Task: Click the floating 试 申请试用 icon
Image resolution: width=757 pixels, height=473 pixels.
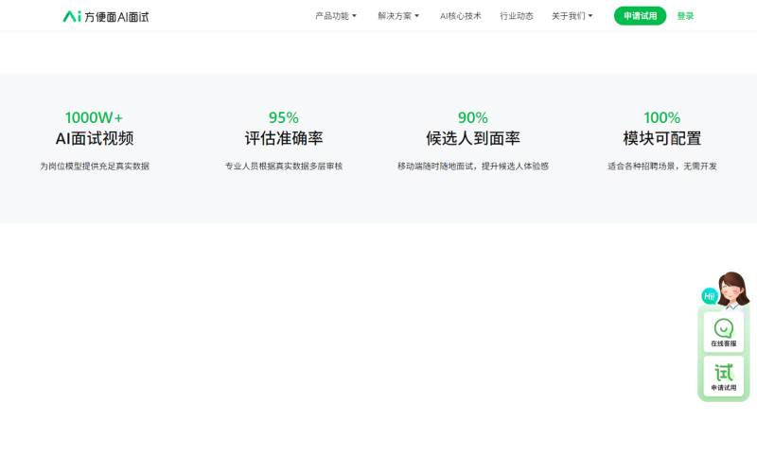Action: (723, 377)
